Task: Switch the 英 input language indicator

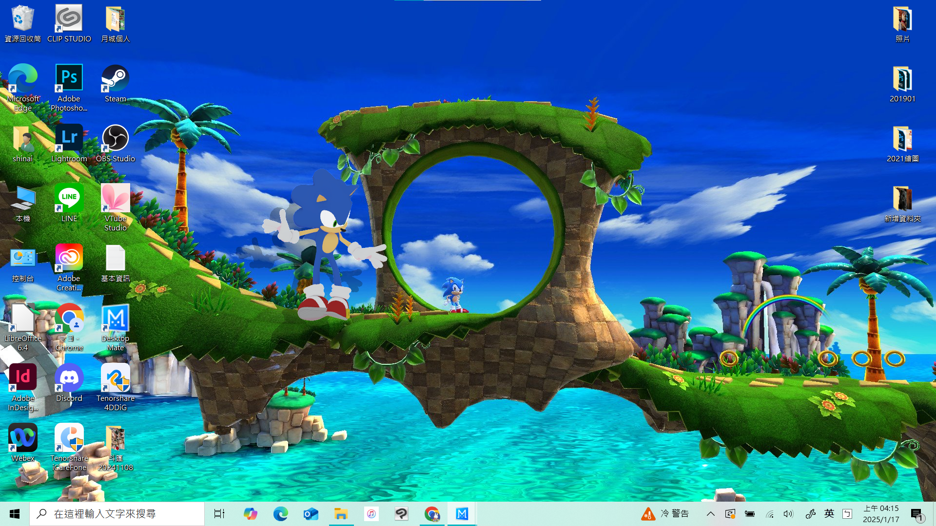Action: pos(829,514)
